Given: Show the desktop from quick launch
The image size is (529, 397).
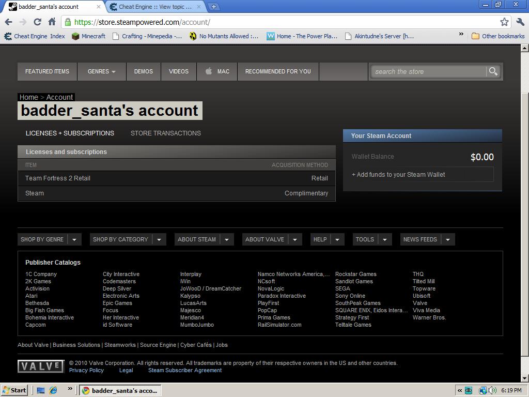Looking at the screenshot, I should 41,391.
